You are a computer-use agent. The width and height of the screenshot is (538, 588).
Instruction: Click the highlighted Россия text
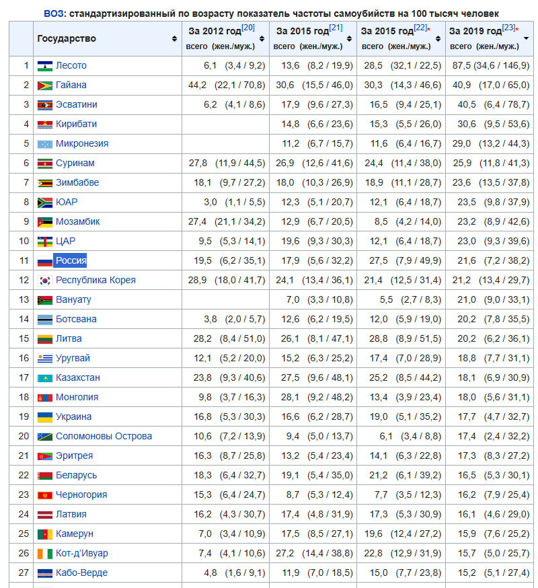(x=71, y=261)
